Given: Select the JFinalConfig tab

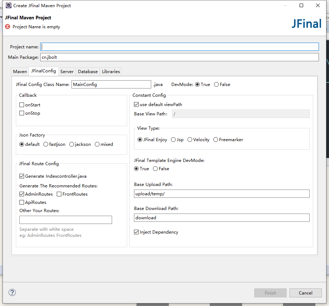Looking at the screenshot, I should [x=44, y=71].
